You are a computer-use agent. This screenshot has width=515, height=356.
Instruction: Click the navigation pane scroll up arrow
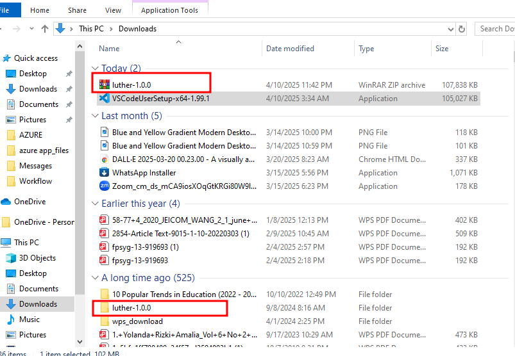[x=80, y=46]
